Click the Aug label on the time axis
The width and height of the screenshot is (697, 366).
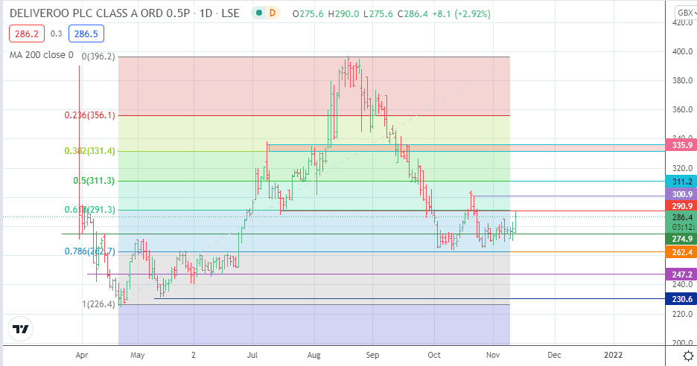click(314, 355)
